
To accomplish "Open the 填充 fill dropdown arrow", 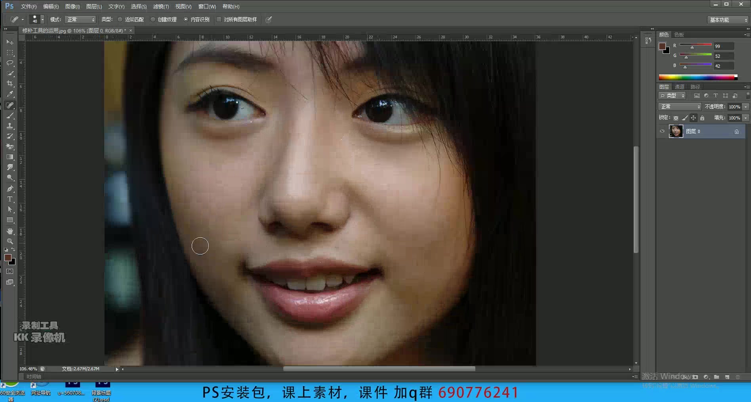I will 746,118.
